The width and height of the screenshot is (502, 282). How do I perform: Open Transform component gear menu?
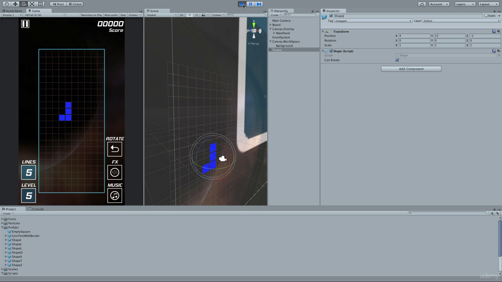499,31
